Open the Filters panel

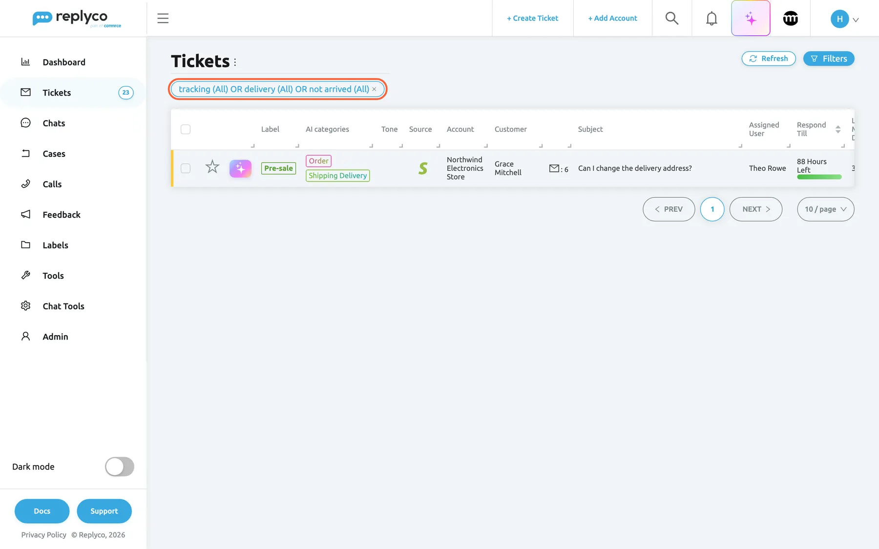(829, 59)
